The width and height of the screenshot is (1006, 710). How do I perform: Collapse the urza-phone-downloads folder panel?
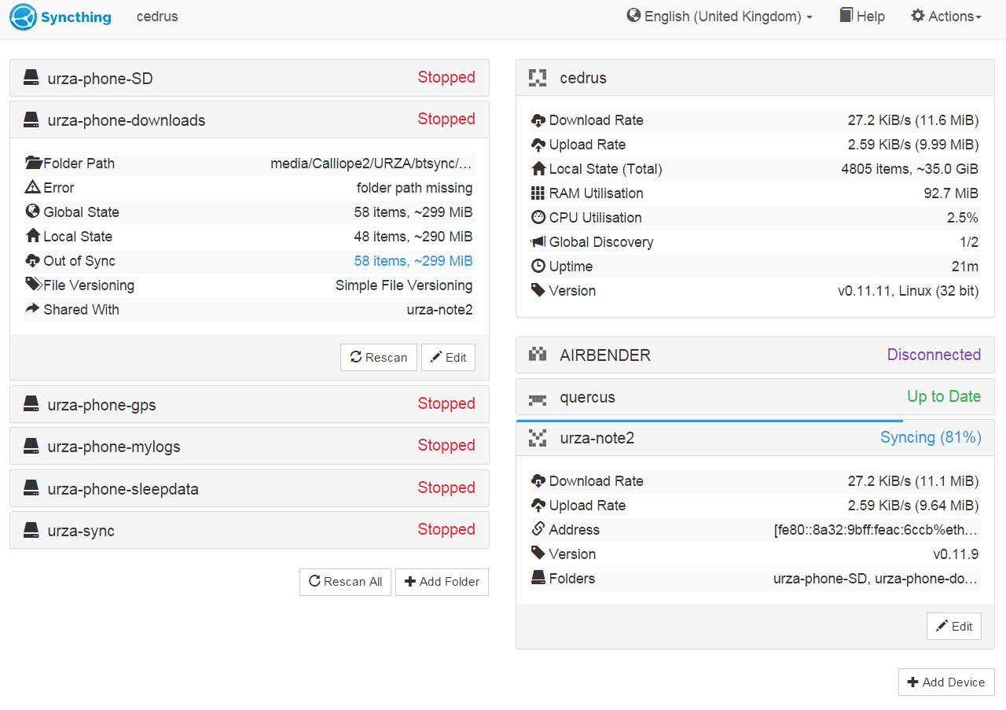pyautogui.click(x=249, y=120)
